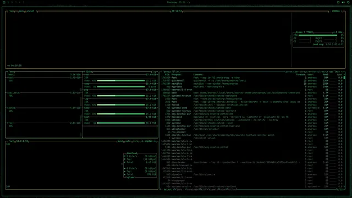Click the rightmost tray icon in top bar
The image size is (352, 198).
point(348,2)
